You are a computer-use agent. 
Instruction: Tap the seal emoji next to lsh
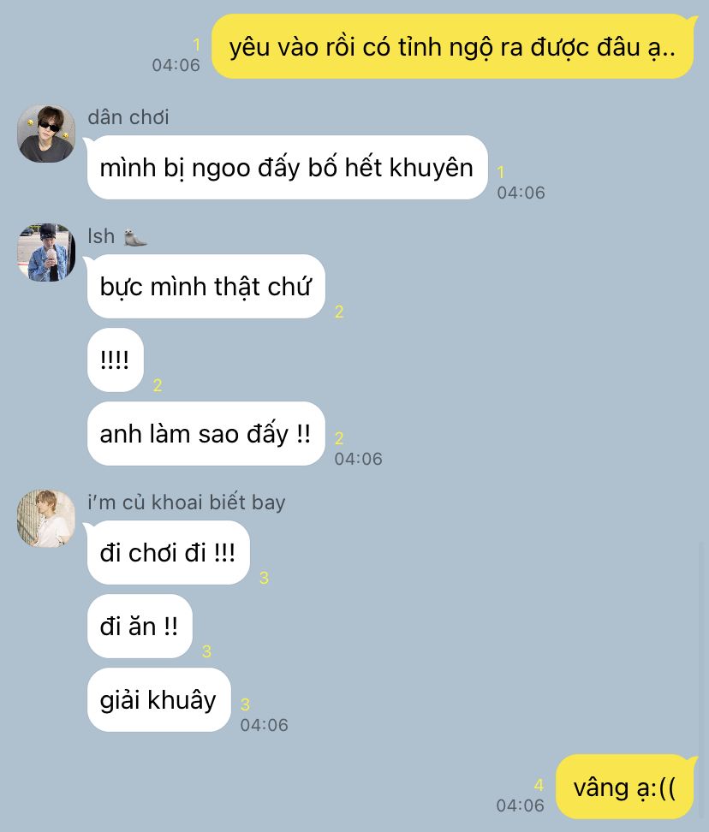135,237
